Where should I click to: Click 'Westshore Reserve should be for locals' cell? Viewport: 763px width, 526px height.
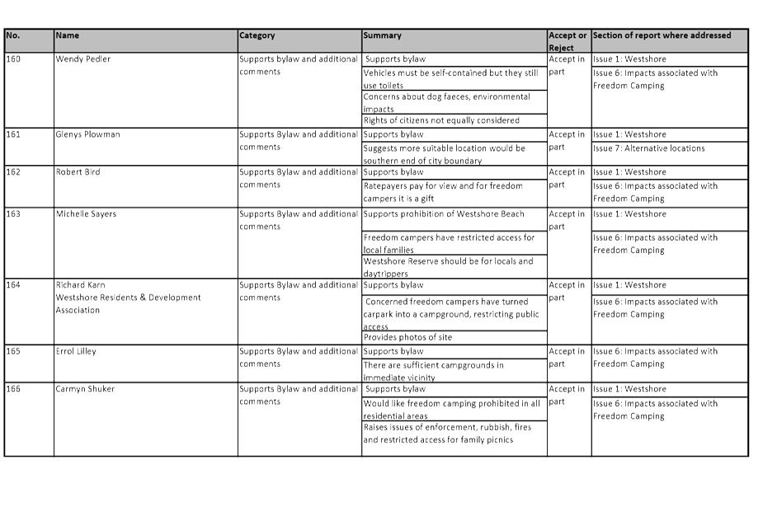[x=455, y=266]
